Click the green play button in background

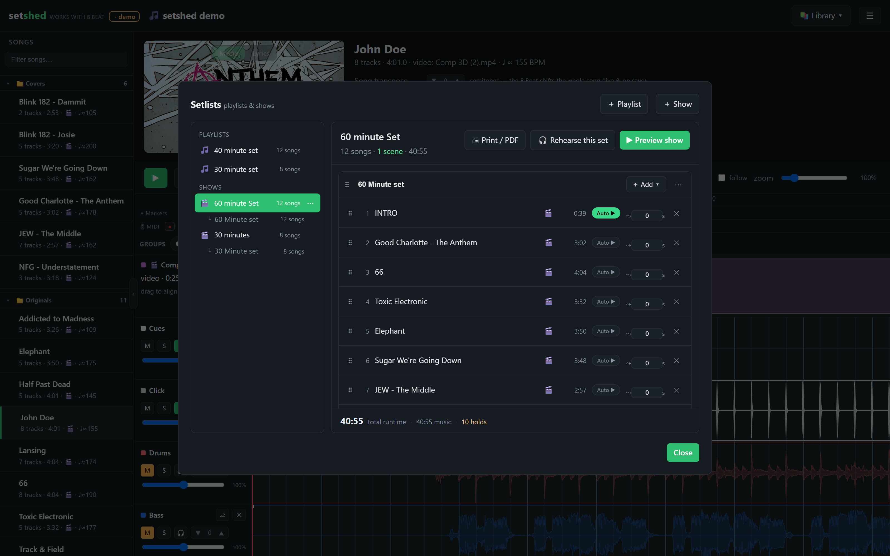click(155, 178)
